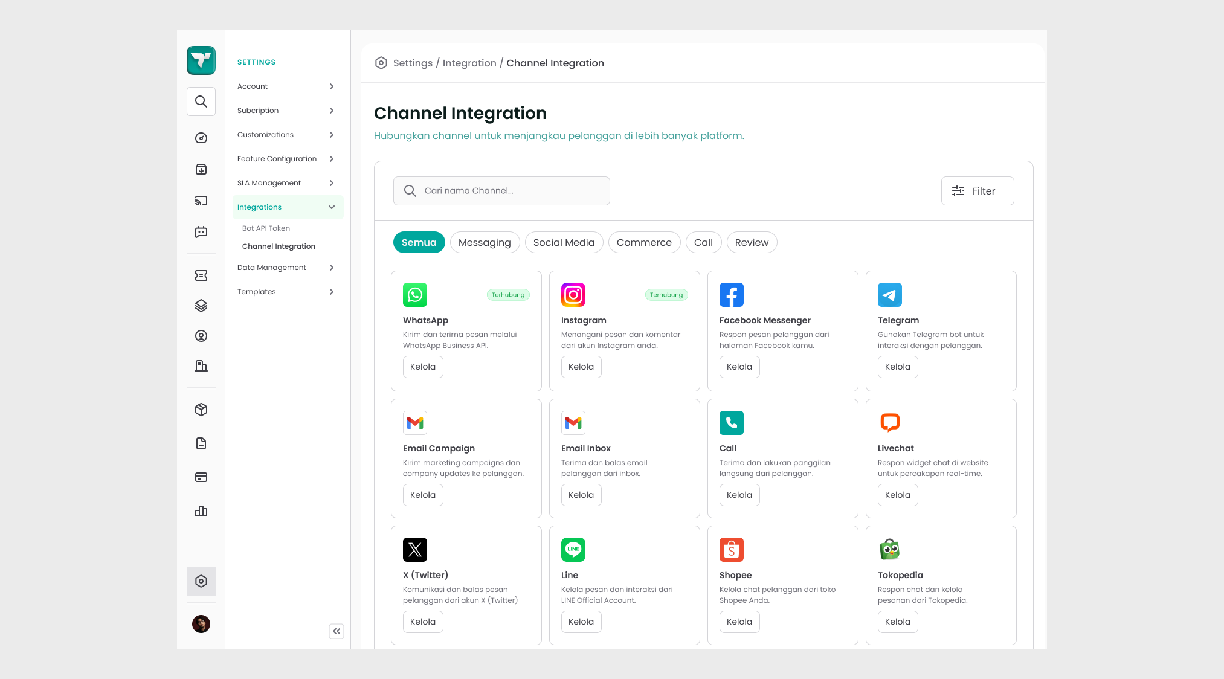This screenshot has height=679, width=1224.
Task: Select the Review tab
Action: pos(752,242)
